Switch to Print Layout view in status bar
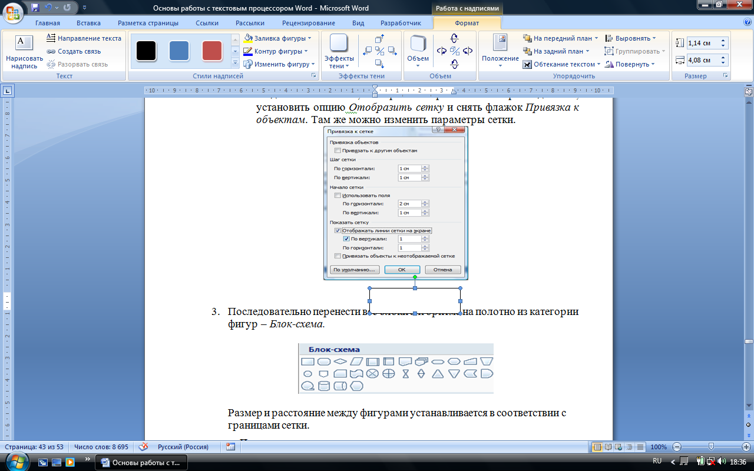The image size is (754, 471). 598,447
